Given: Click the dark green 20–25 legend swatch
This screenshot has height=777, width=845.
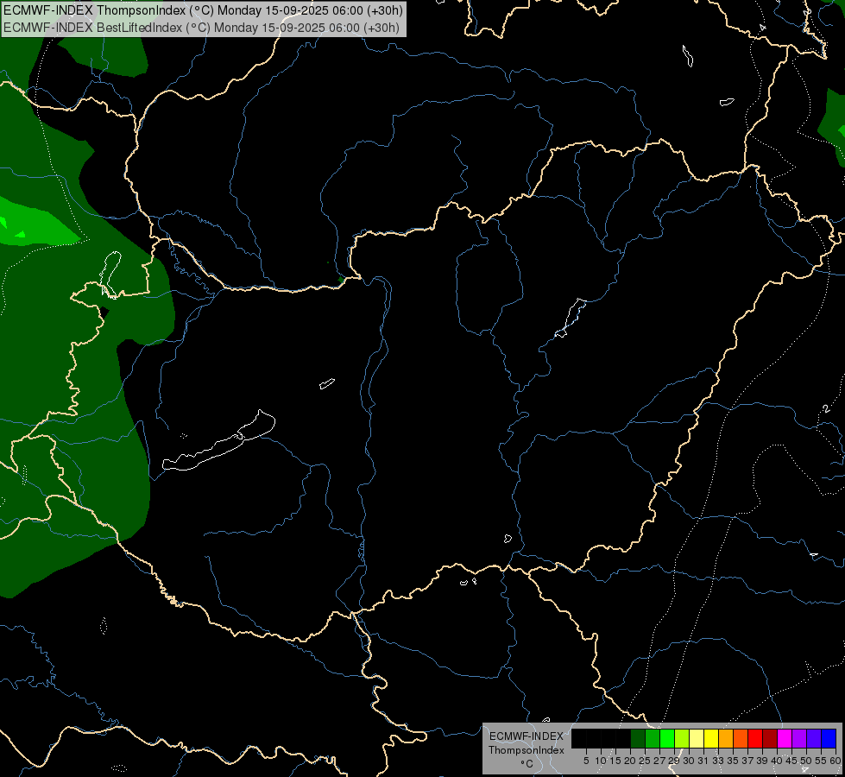Looking at the screenshot, I should coord(638,738).
